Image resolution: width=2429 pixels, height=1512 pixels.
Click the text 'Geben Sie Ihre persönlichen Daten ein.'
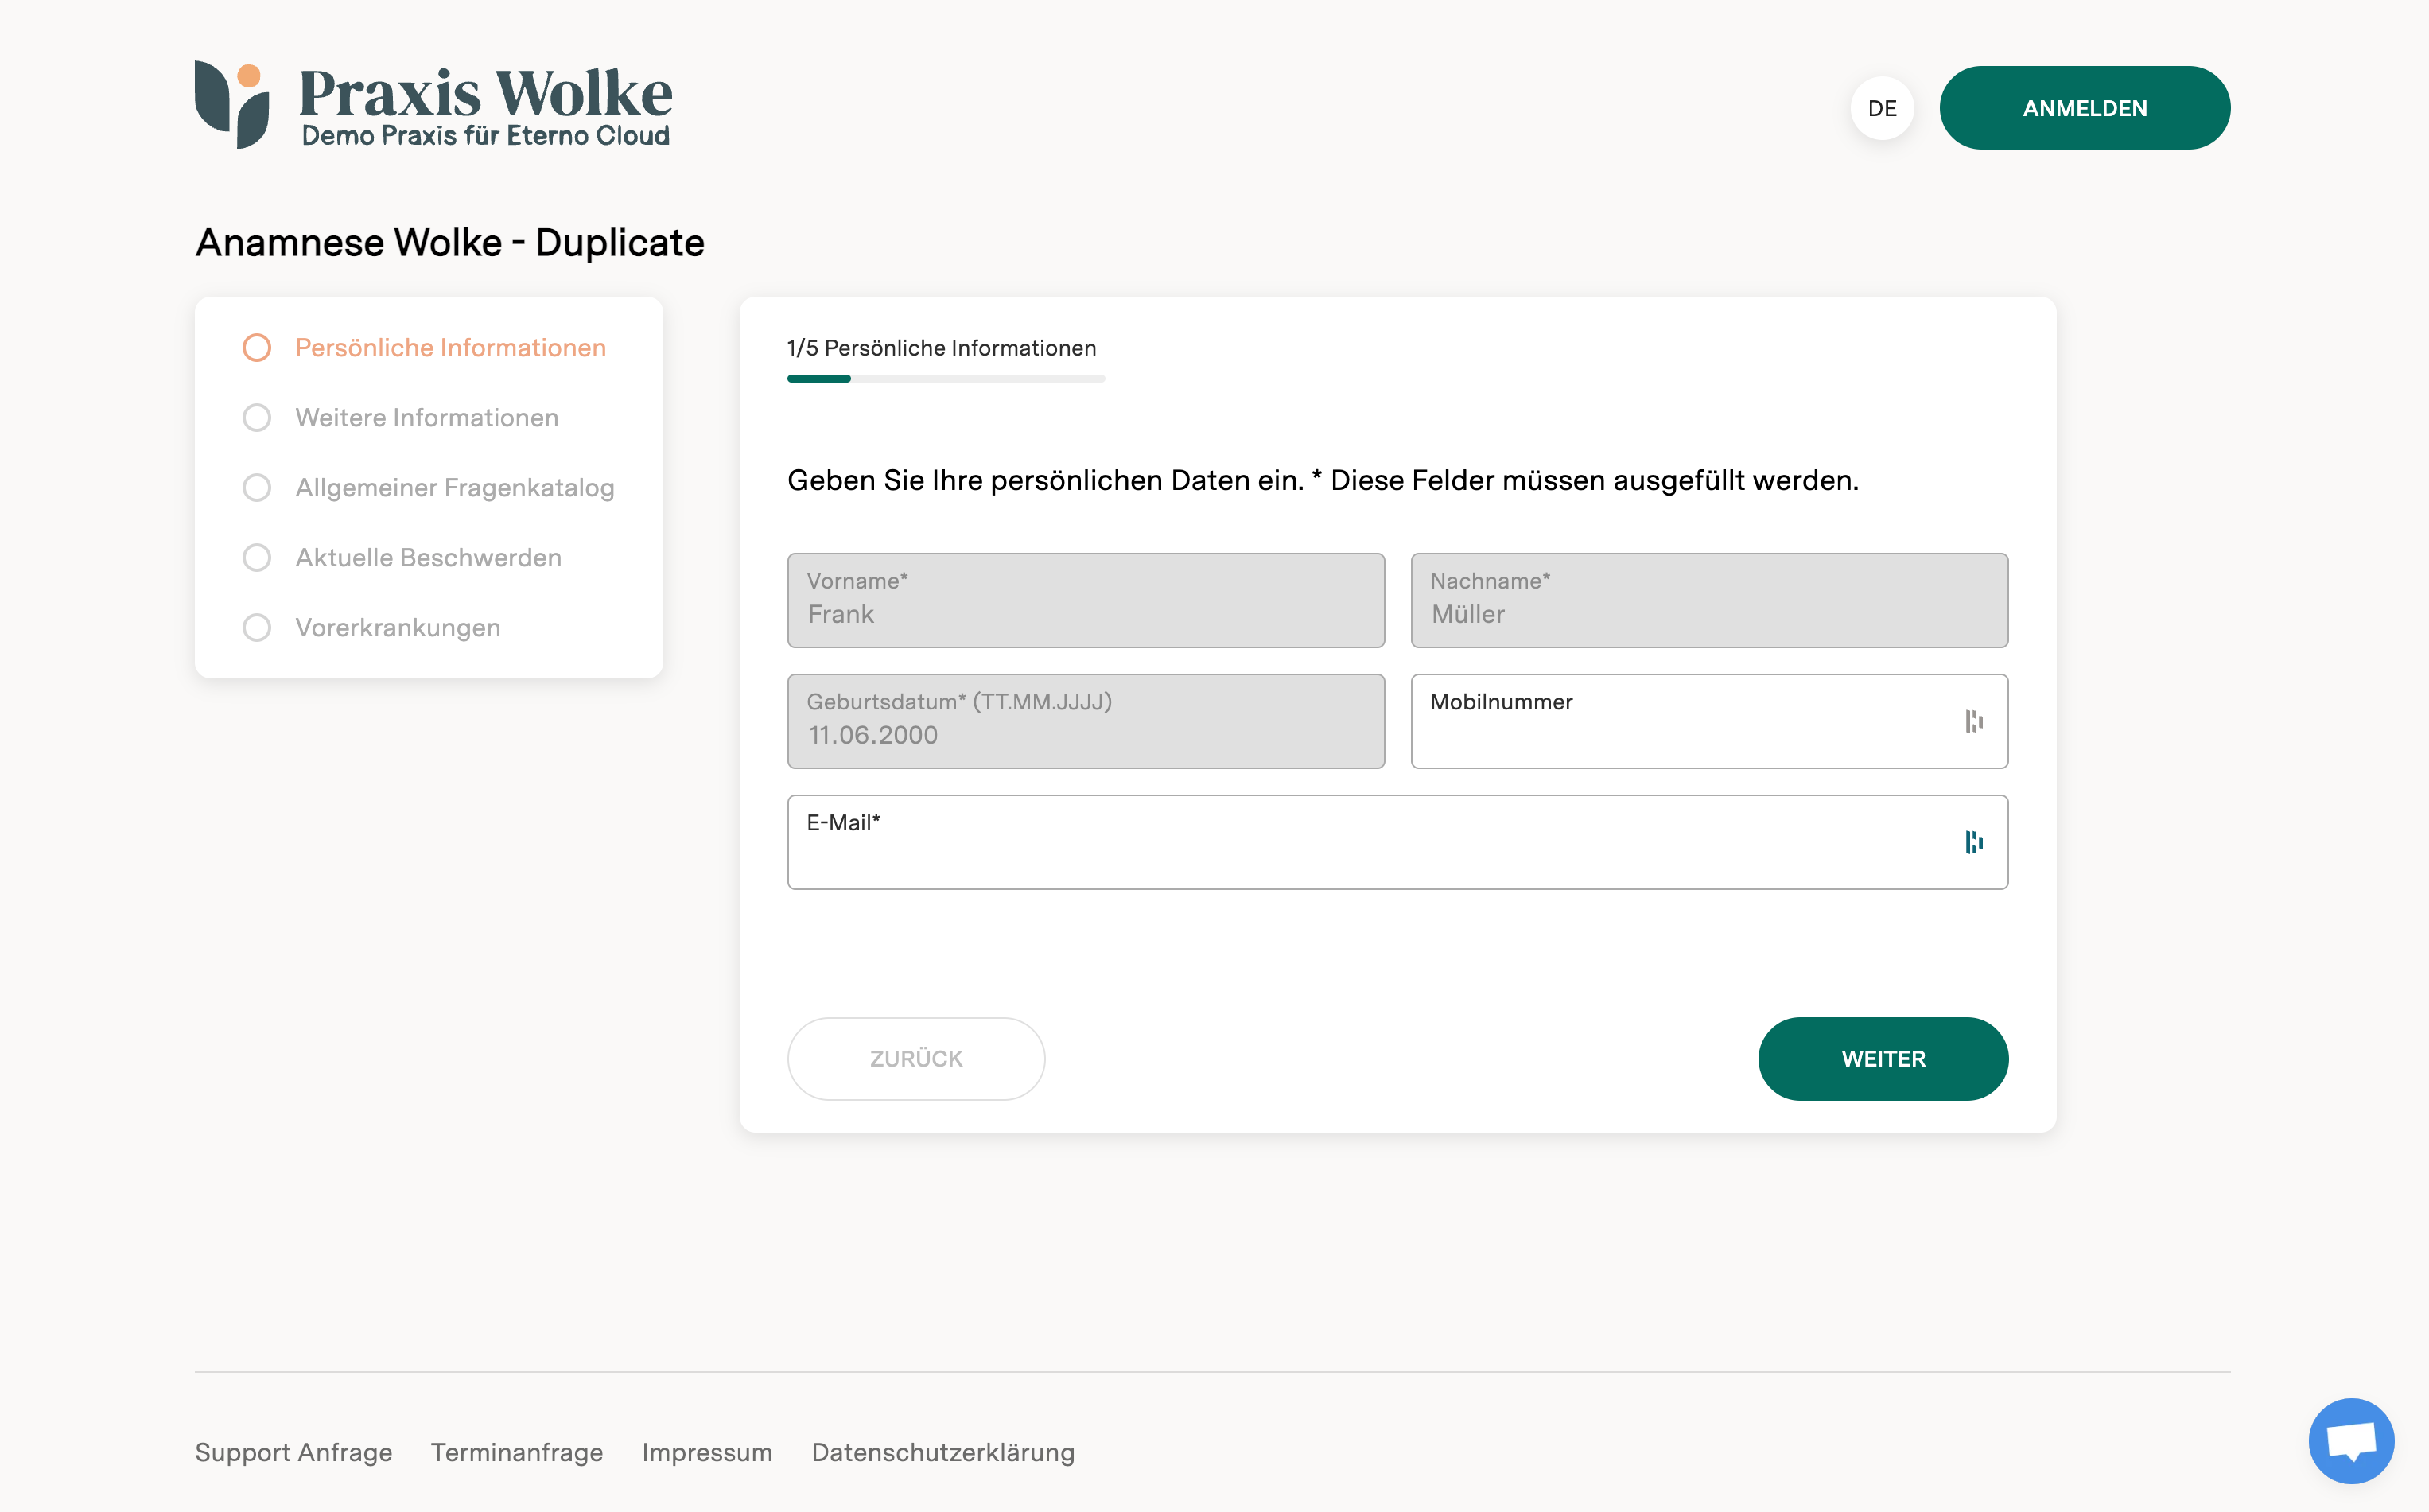pos(1045,481)
